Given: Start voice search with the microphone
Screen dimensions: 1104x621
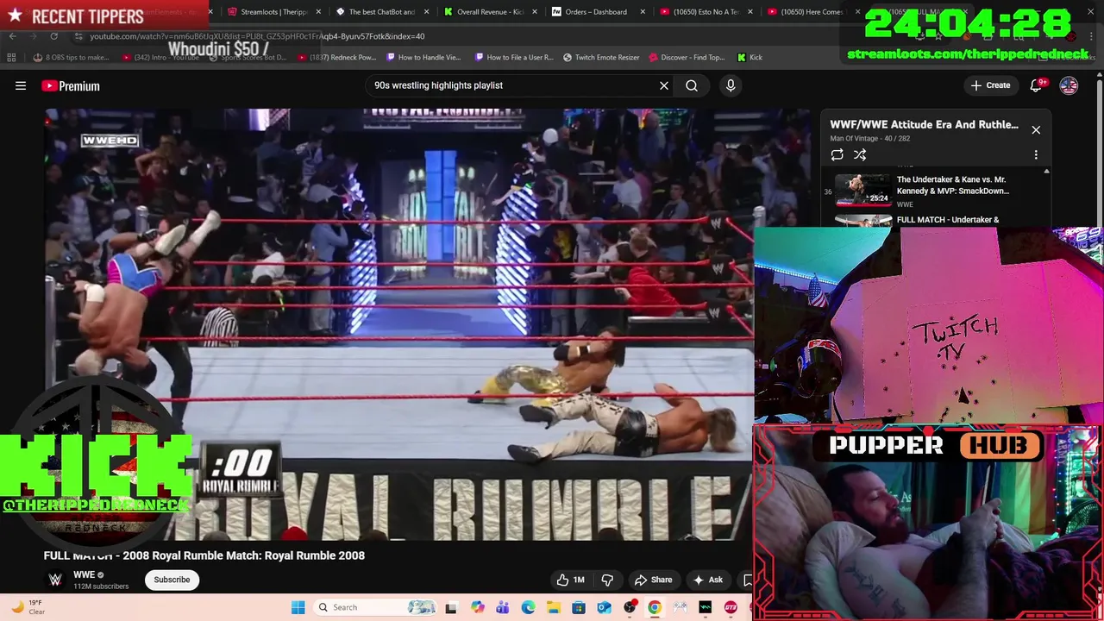Looking at the screenshot, I should point(731,85).
